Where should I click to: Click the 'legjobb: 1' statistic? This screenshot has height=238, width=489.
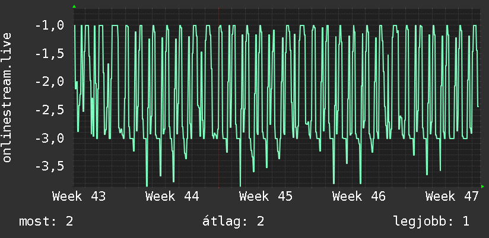(431, 221)
